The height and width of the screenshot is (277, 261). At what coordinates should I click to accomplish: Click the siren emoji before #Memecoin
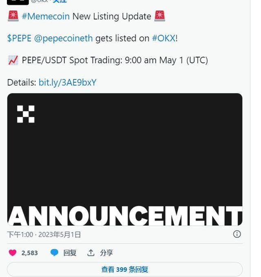pos(13,16)
